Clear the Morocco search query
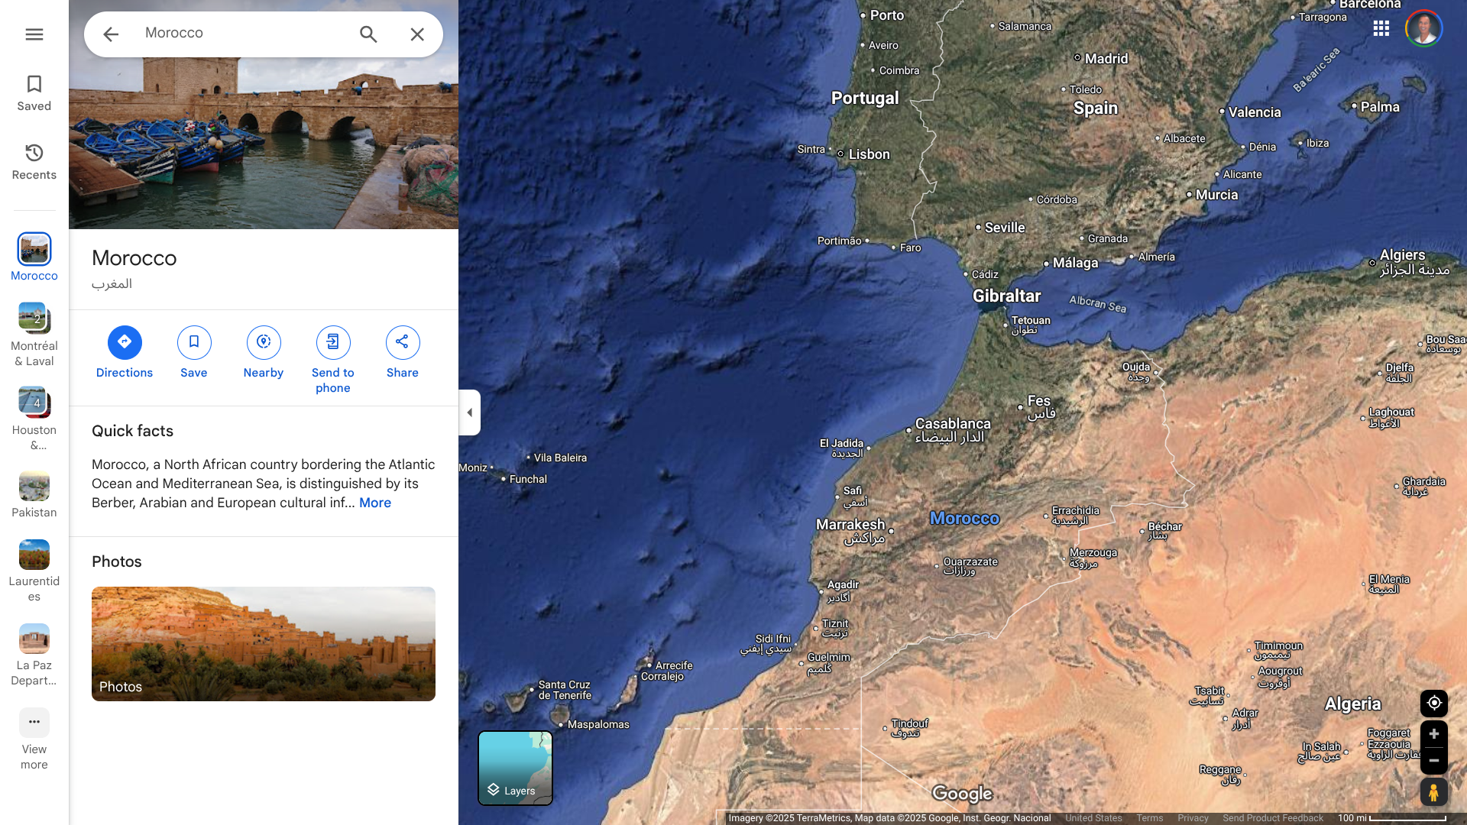The height and width of the screenshot is (825, 1467). [x=417, y=34]
